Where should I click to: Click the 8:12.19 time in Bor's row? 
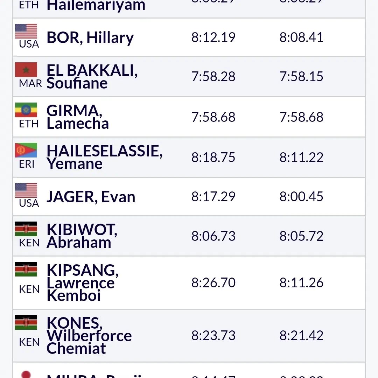pos(213,37)
